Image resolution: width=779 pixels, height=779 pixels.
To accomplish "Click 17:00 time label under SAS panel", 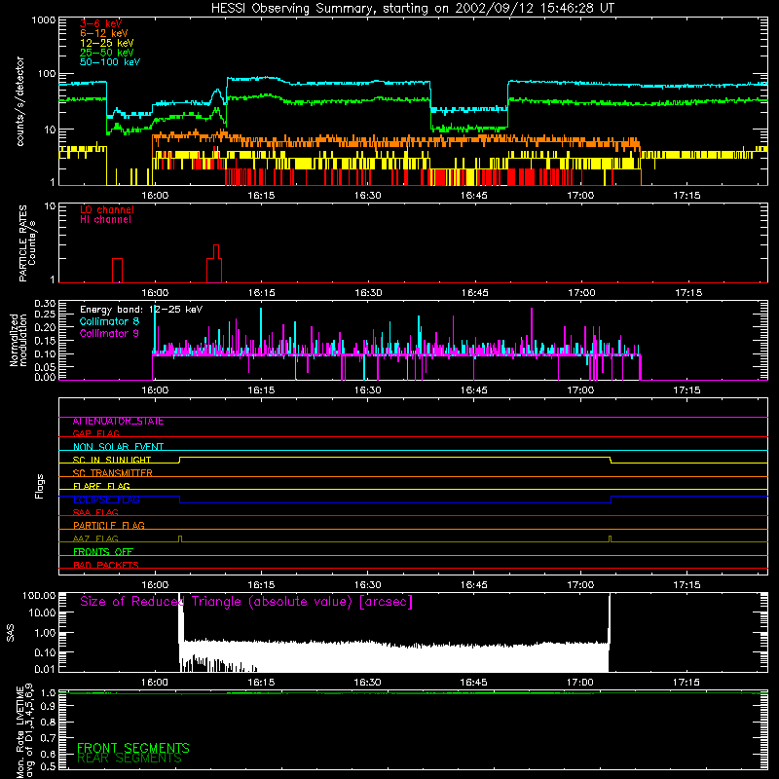I will (x=579, y=683).
